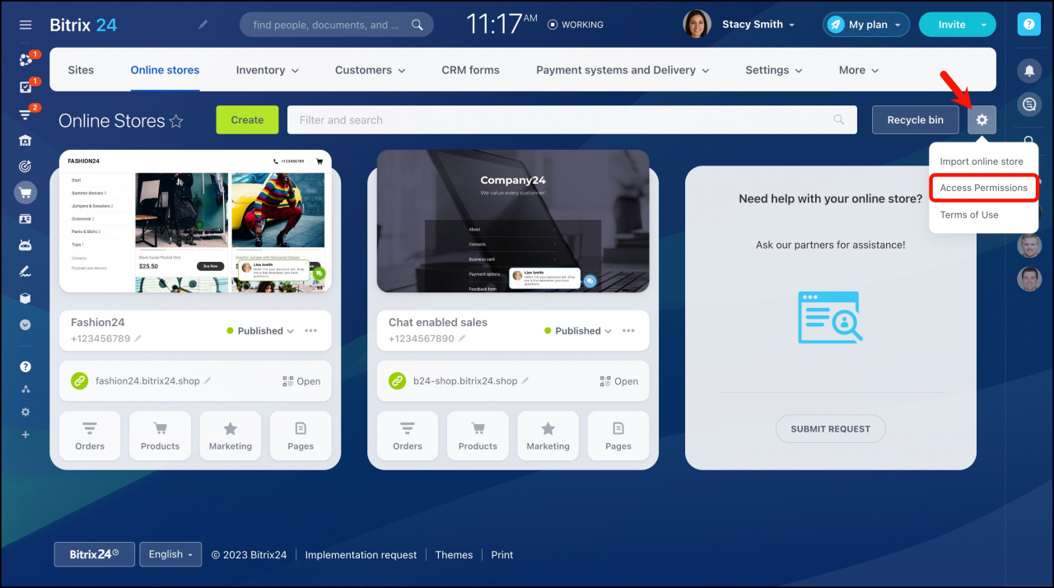Viewport: 1054px width, 588px height.
Task: Click the SUBMIT REQUEST button
Action: pyautogui.click(x=831, y=429)
